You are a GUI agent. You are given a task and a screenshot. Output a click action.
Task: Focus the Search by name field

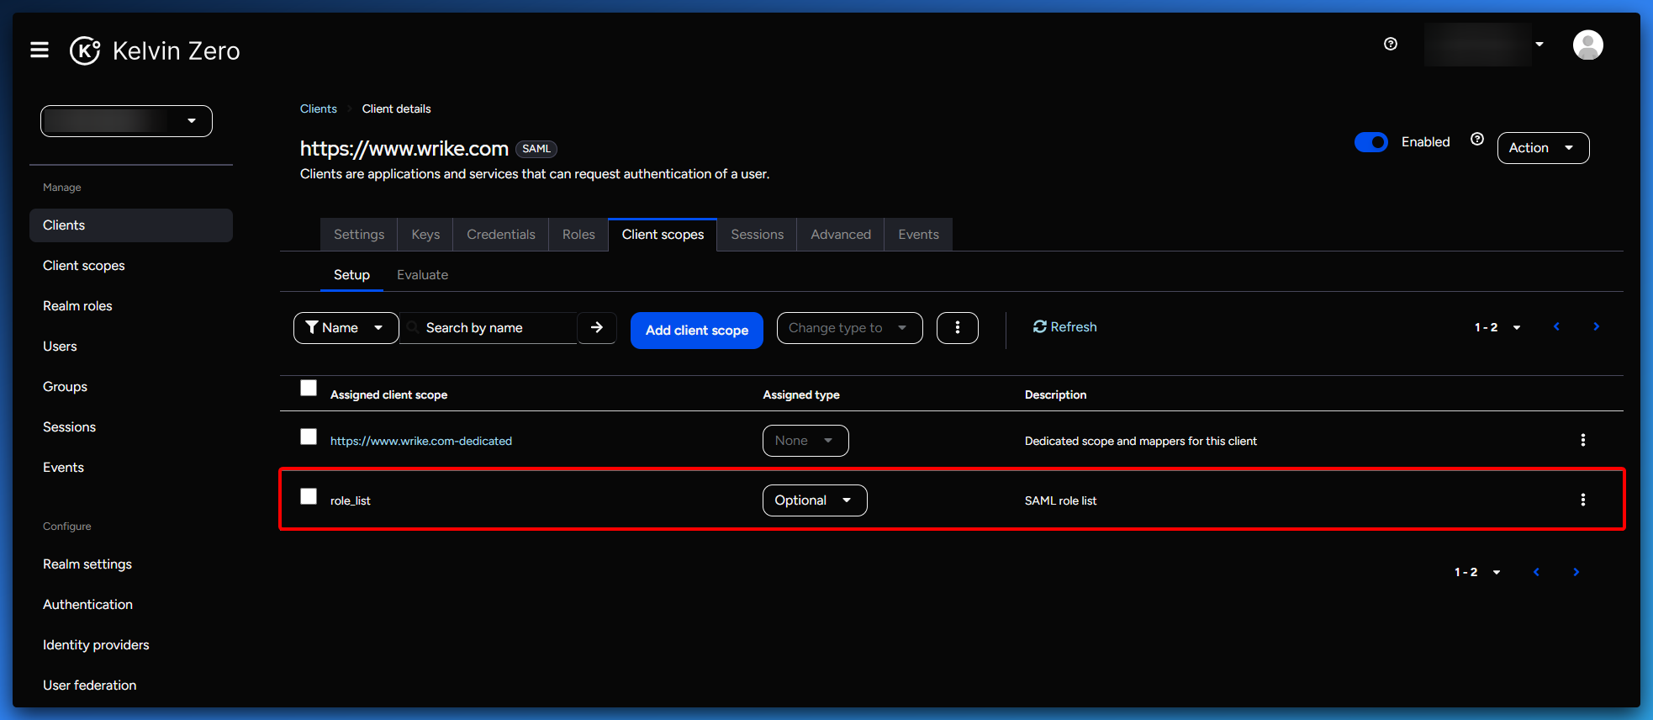tap(490, 328)
